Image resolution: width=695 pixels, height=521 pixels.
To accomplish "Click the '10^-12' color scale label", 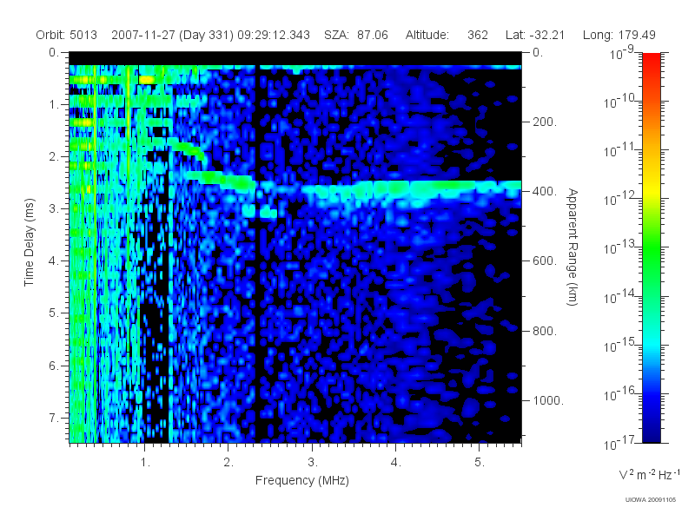I will [619, 199].
